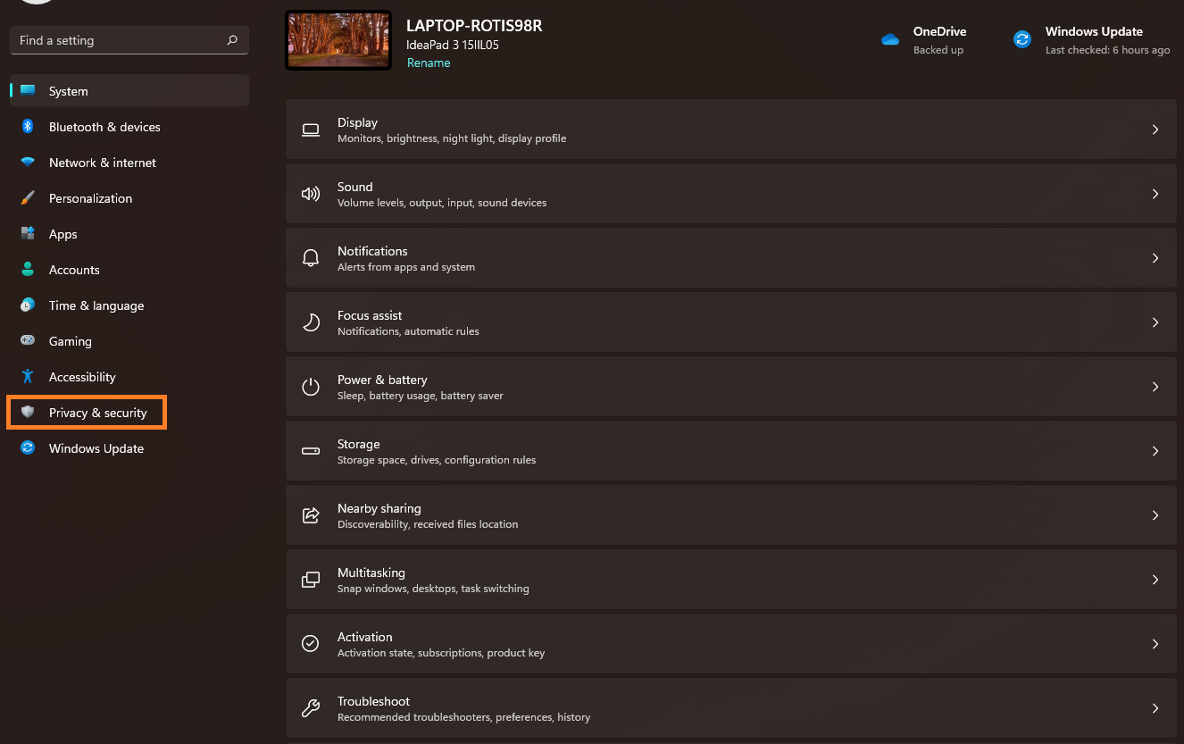Open the OneDrive Backed up status
The height and width of the screenshot is (744, 1184).
(938, 50)
